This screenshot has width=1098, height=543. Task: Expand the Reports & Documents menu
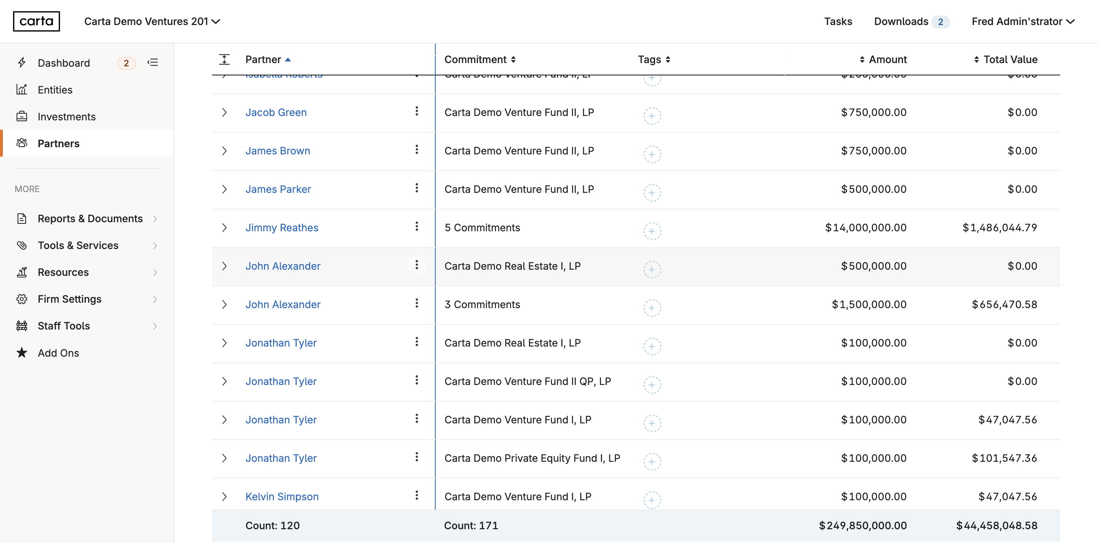coord(87,218)
